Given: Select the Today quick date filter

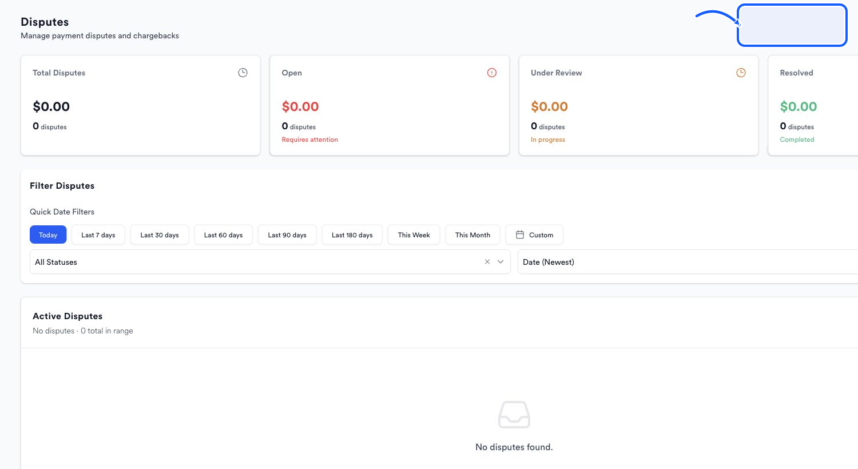Looking at the screenshot, I should (x=48, y=235).
